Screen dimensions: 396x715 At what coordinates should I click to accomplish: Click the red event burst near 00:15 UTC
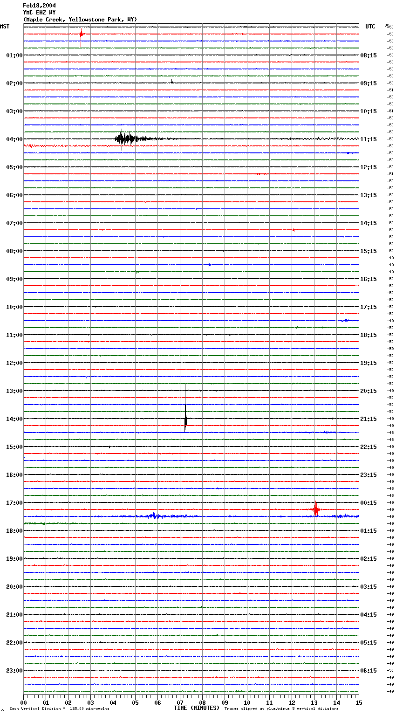316,510
